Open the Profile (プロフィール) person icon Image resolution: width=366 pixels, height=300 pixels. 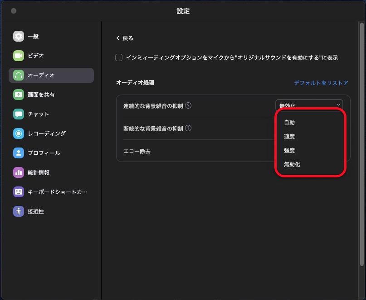[x=19, y=153]
